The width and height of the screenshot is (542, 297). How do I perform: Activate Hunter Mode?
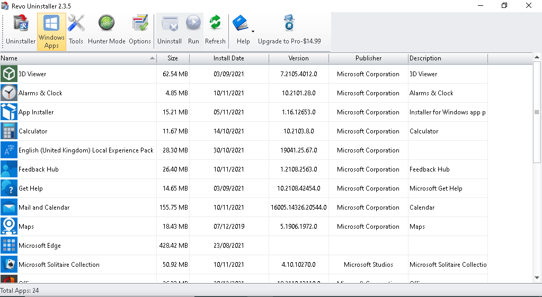pyautogui.click(x=106, y=32)
